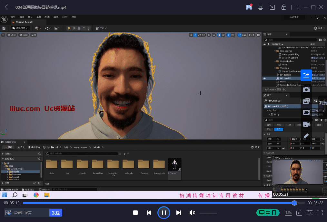Viewport: 327px width, 222px height.
Task: Toggle the green screen-to-phone switch
Action: pos(268,213)
